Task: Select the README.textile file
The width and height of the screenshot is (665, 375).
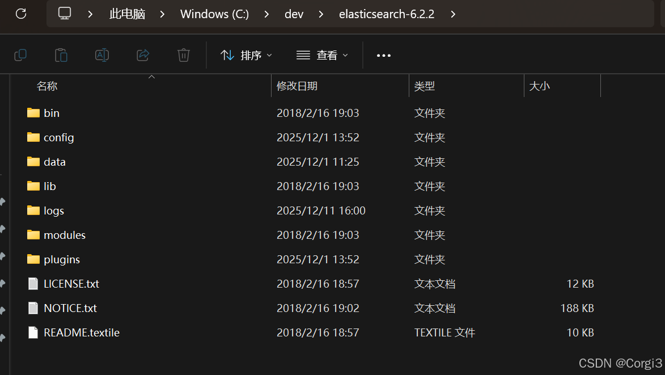Action: pos(81,332)
